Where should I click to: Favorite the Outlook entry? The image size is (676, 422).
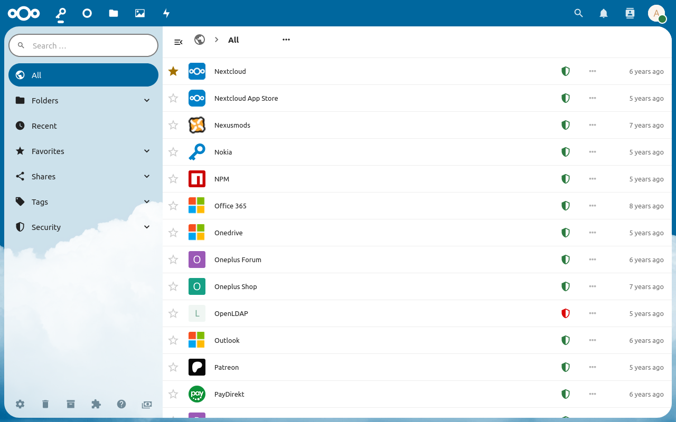(x=173, y=340)
